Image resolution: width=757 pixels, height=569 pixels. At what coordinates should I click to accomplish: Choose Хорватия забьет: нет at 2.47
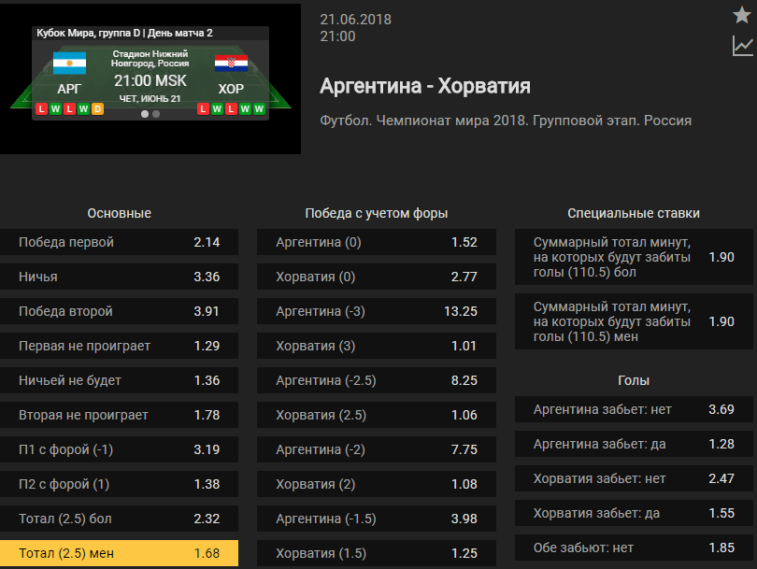(634, 478)
